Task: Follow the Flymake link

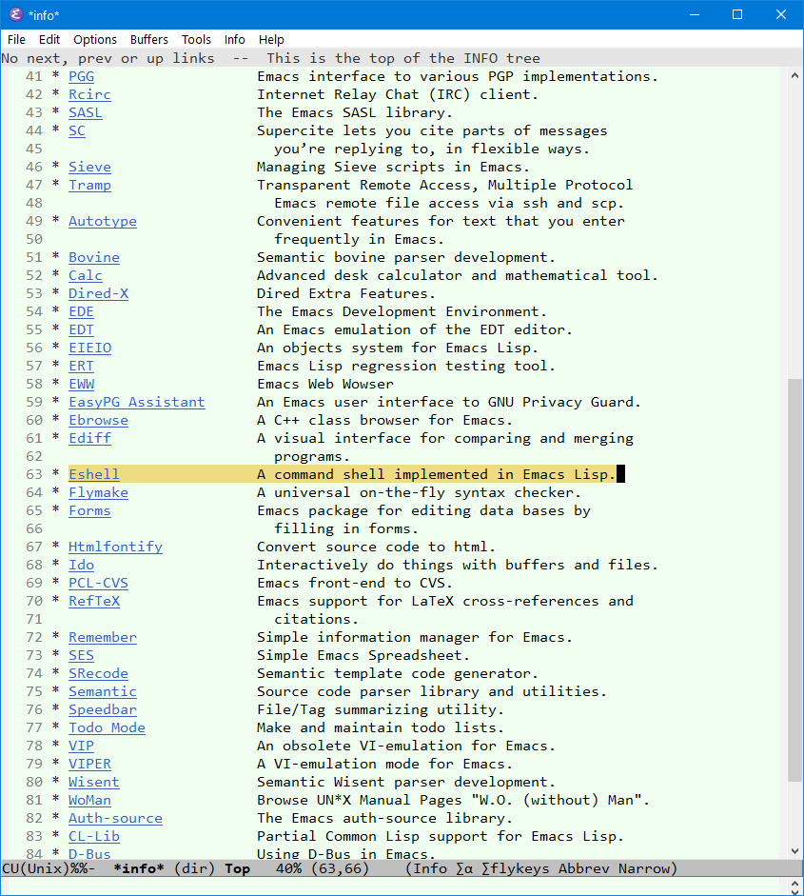Action: 98,492
